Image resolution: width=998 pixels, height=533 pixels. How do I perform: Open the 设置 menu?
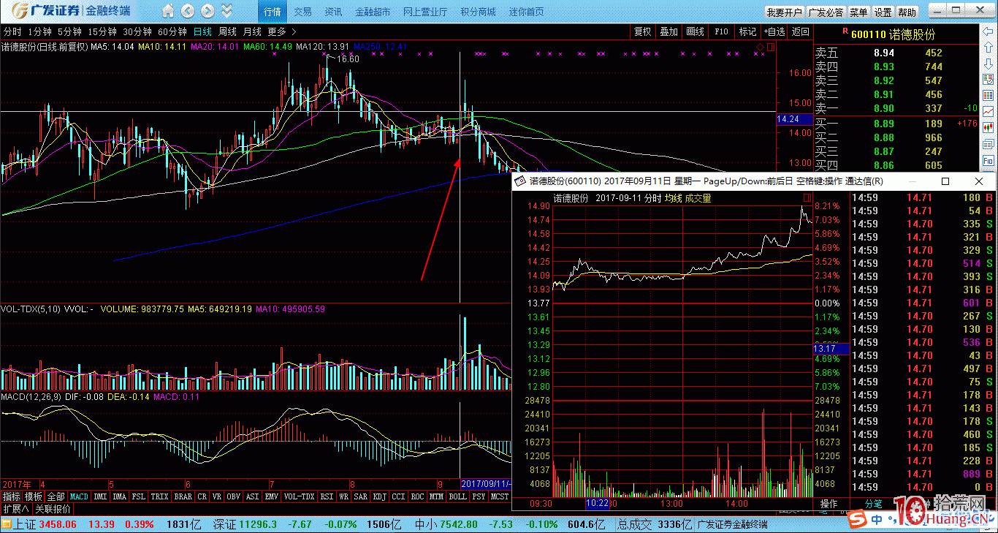tap(883, 12)
